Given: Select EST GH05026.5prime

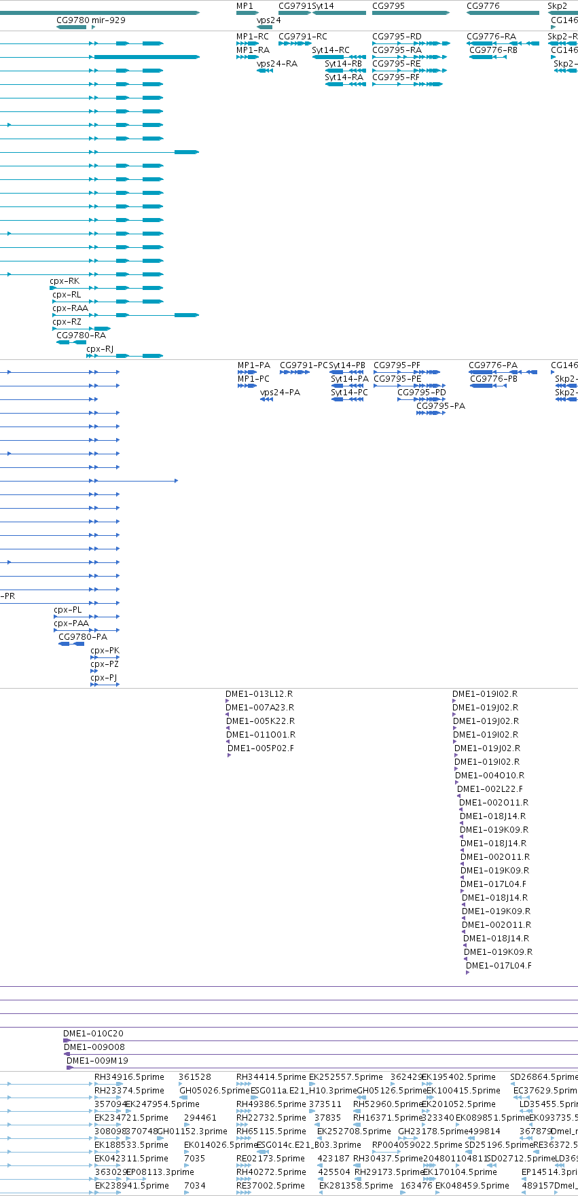Looking at the screenshot, I should [214, 1091].
